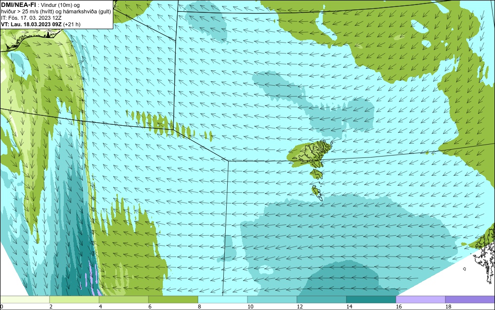Viewport: 495px width, 310px height.
Task: Click the legend scale number 8
Action: 199,307
